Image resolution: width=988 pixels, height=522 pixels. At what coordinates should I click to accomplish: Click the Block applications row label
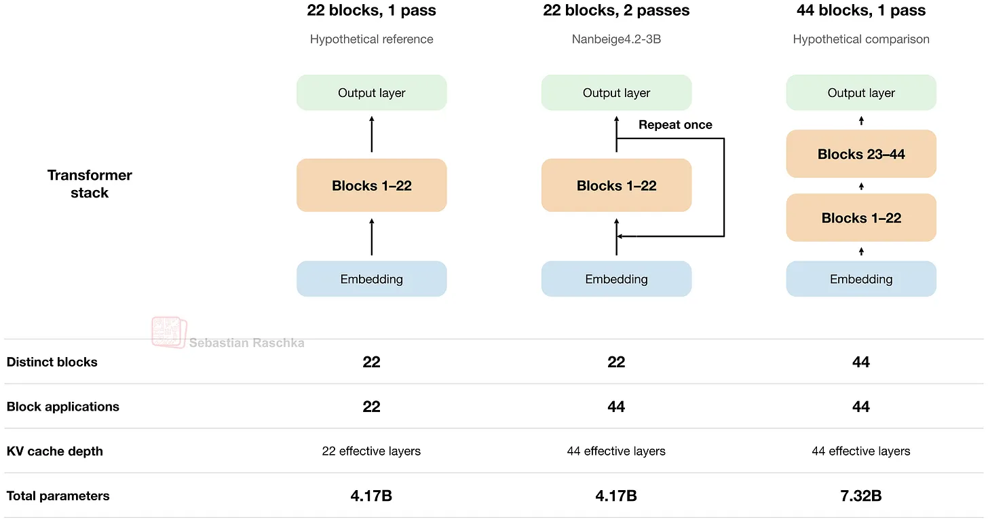point(63,407)
